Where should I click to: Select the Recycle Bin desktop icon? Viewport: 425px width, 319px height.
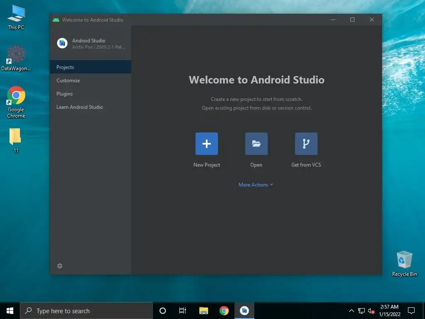(404, 264)
